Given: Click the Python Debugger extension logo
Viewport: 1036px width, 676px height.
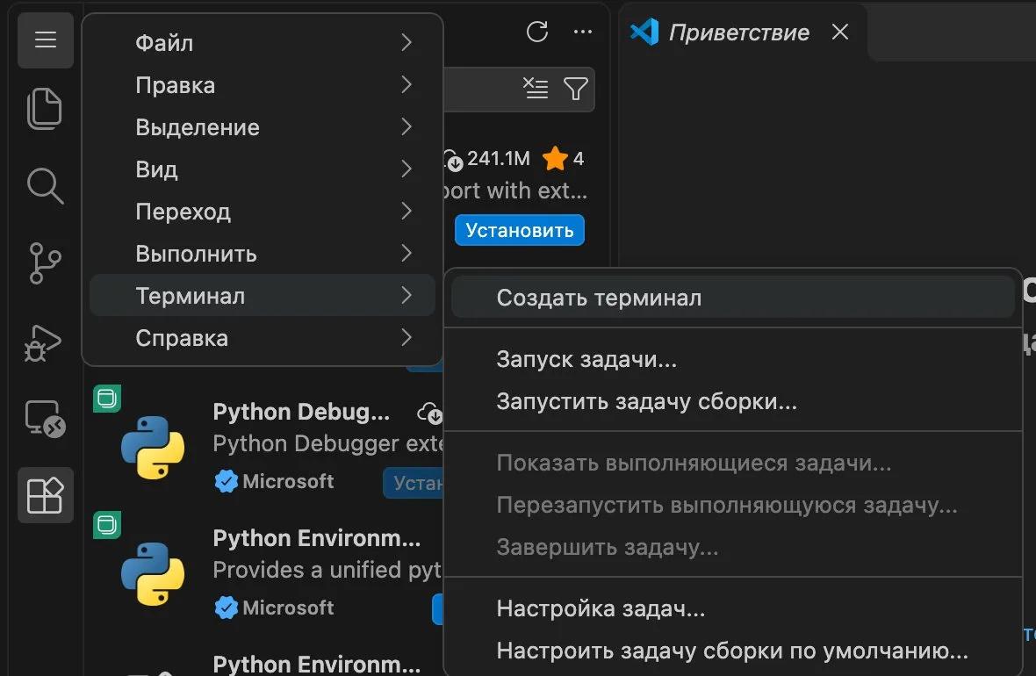Looking at the screenshot, I should (x=153, y=448).
